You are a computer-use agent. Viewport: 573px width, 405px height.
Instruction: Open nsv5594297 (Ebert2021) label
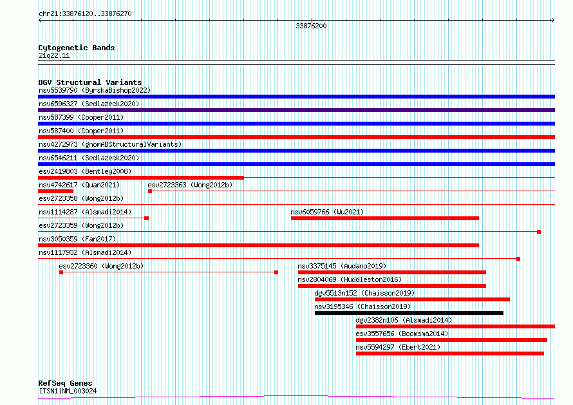coord(398,347)
